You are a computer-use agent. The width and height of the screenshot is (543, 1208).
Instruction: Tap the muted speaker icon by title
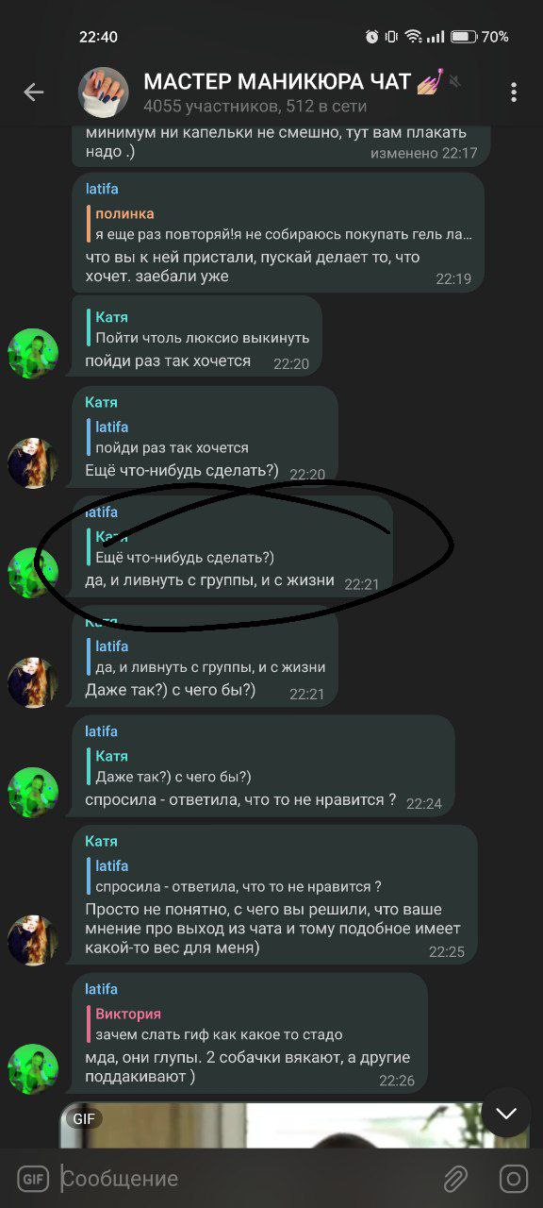(455, 82)
